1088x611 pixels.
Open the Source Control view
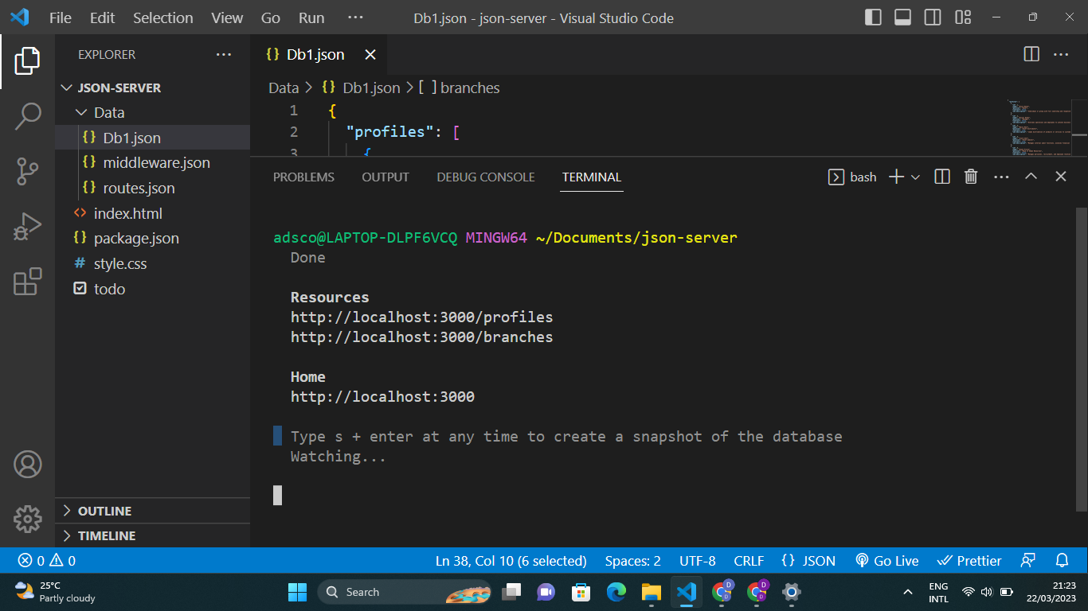point(27,171)
